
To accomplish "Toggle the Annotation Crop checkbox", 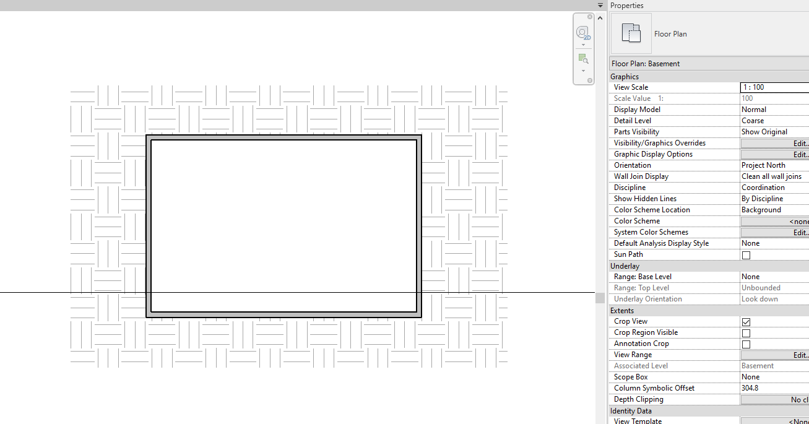I will coord(746,344).
